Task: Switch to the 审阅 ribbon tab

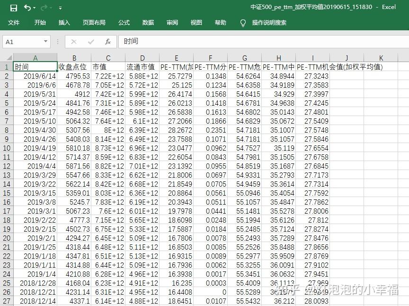Action: 172,22
